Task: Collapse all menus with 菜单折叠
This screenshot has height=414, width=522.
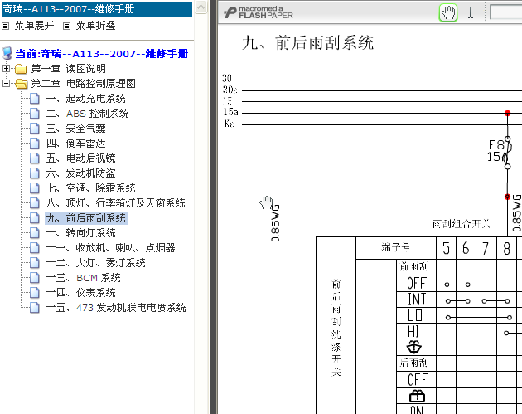Action: (x=95, y=26)
